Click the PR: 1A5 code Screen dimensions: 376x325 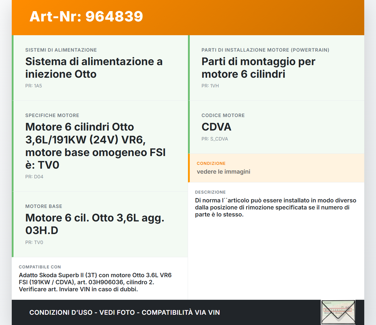click(33, 86)
